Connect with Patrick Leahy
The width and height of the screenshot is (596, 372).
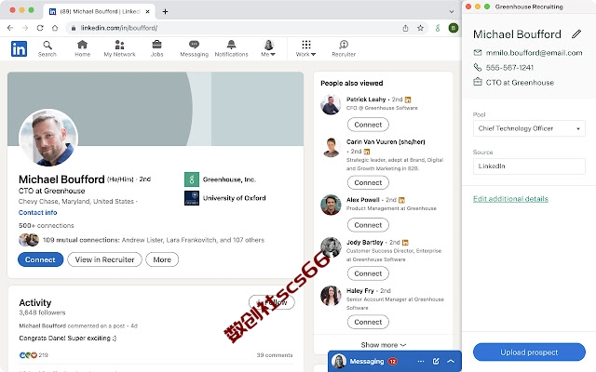coord(368,124)
